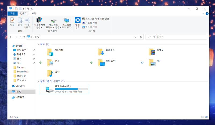Image resolution: width=215 pixels, height=125 pixels.
Task: Open the blue help question mark
Action: (207, 14)
